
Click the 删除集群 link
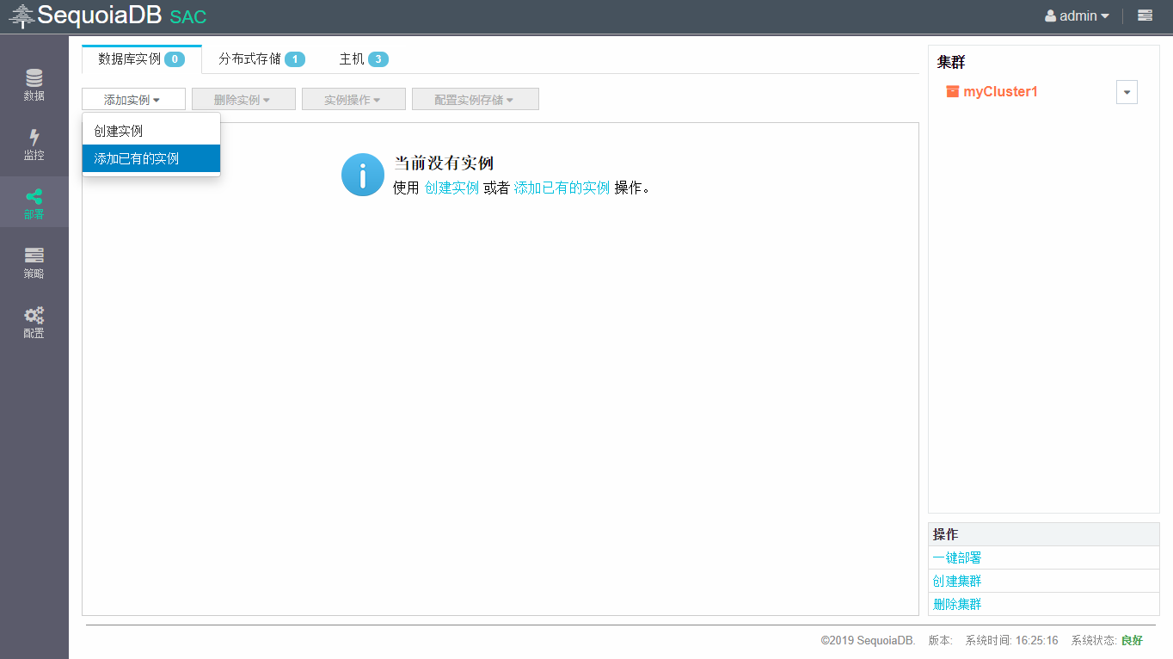[956, 604]
